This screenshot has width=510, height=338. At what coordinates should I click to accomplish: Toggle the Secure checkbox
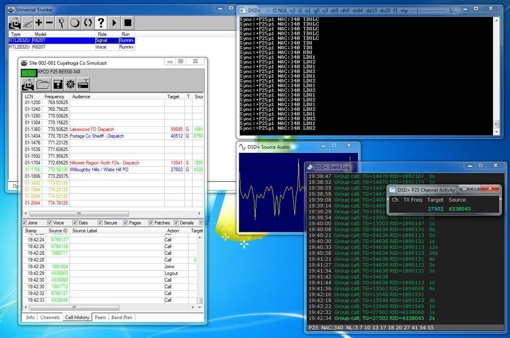click(x=100, y=223)
